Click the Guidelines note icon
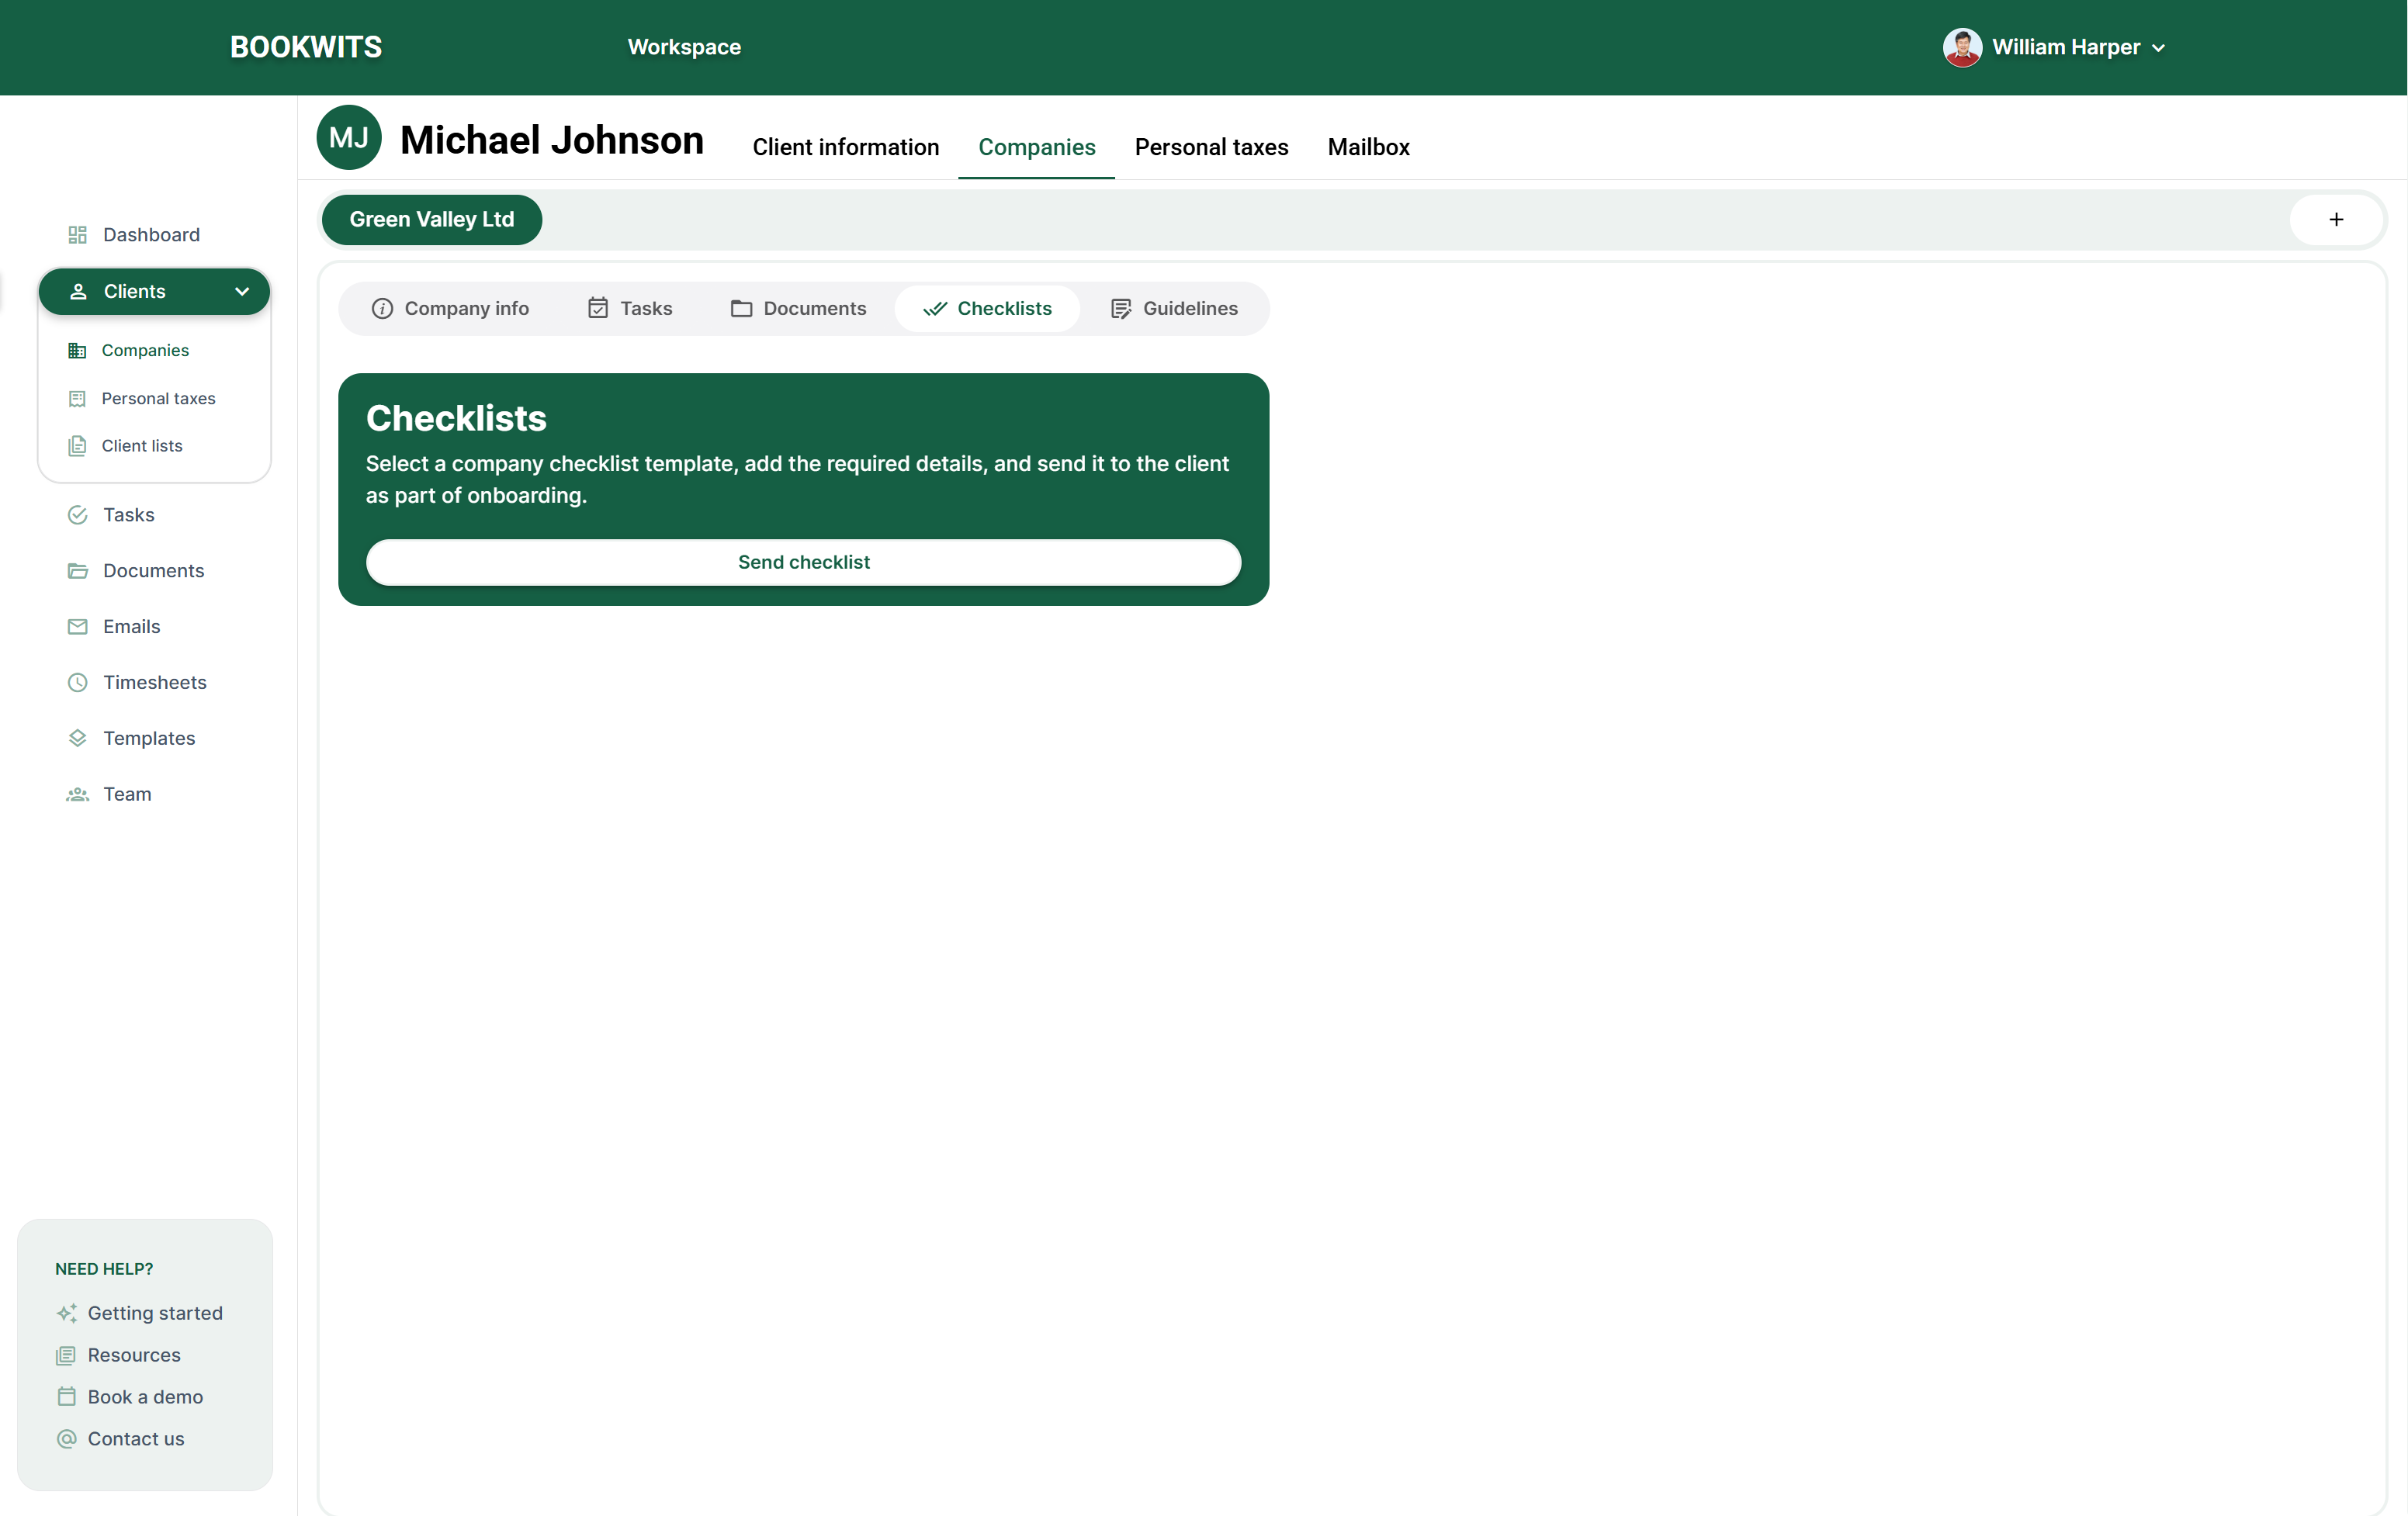Image resolution: width=2408 pixels, height=1516 pixels. 1121,309
